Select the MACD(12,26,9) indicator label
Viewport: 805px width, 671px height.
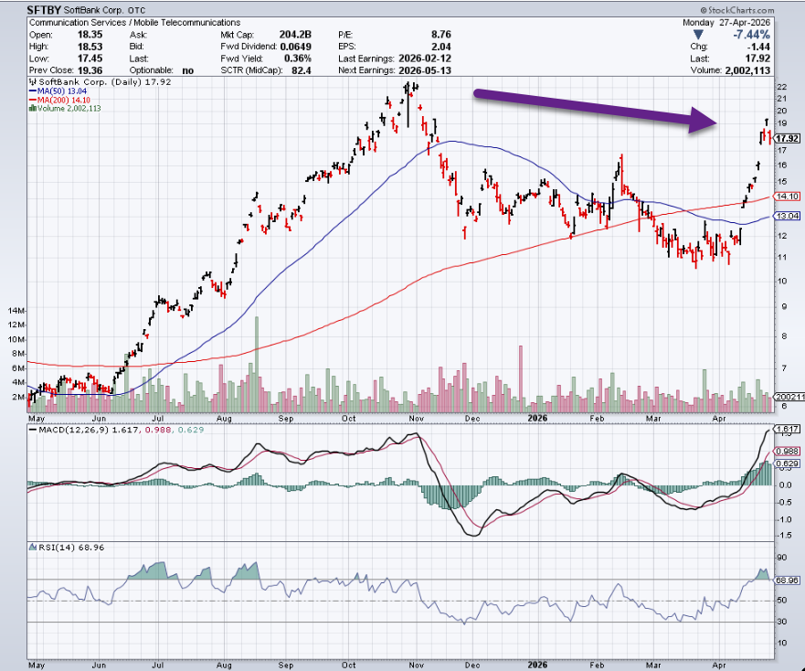click(x=62, y=431)
